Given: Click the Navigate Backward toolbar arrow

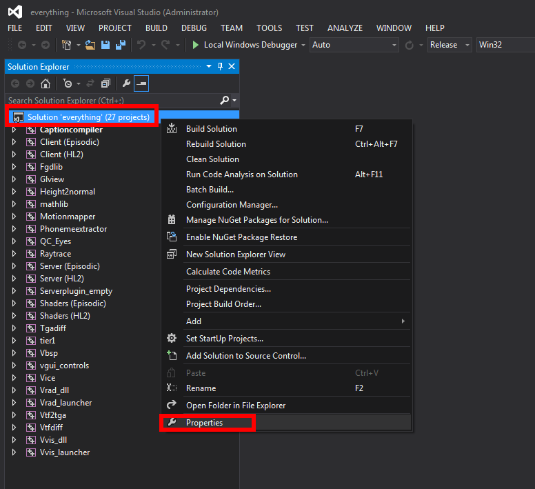Looking at the screenshot, I should (22, 45).
